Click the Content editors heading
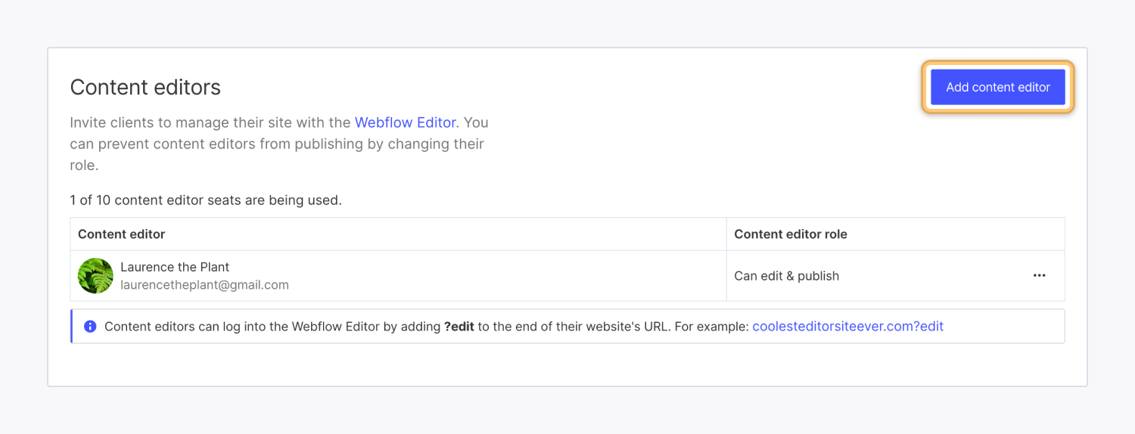This screenshot has width=1135, height=434. tap(145, 88)
